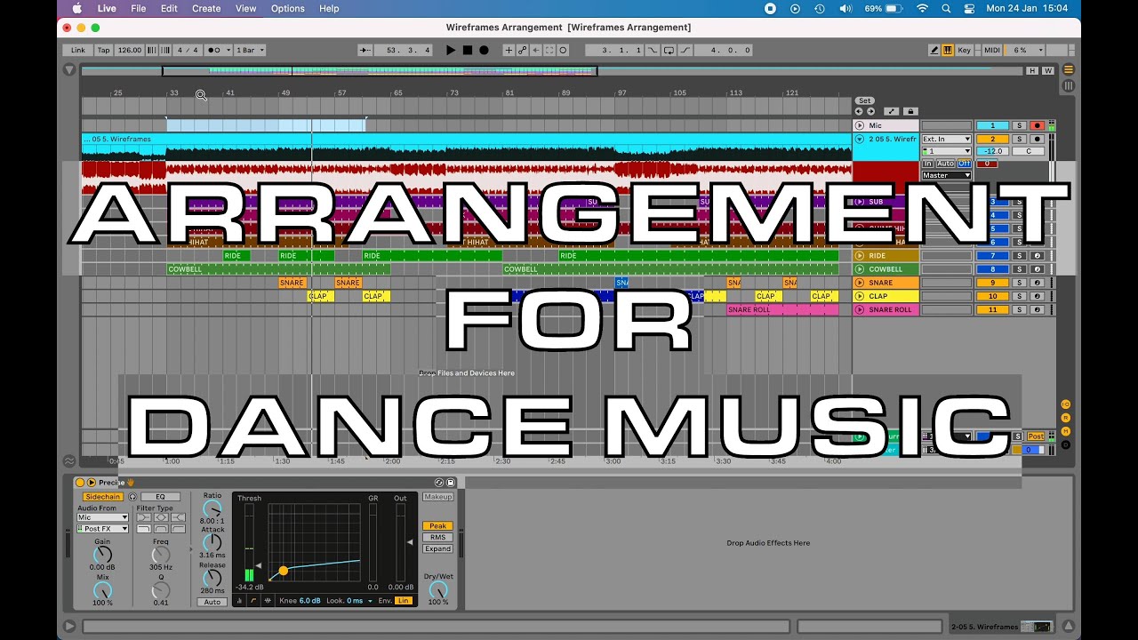Click the MIDI Arrangement Overdub plus icon
The image size is (1138, 640).
point(509,51)
